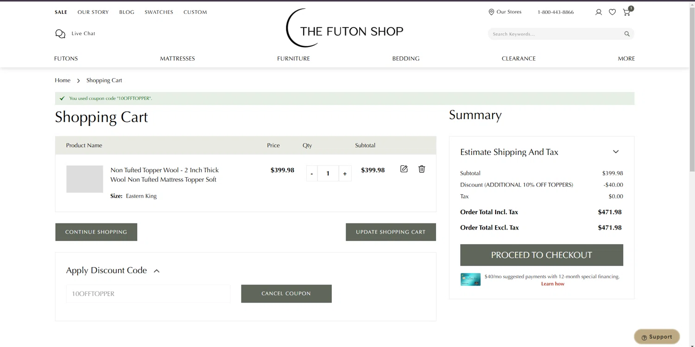
Task: Open the SWATCHES menu item
Action: click(159, 12)
